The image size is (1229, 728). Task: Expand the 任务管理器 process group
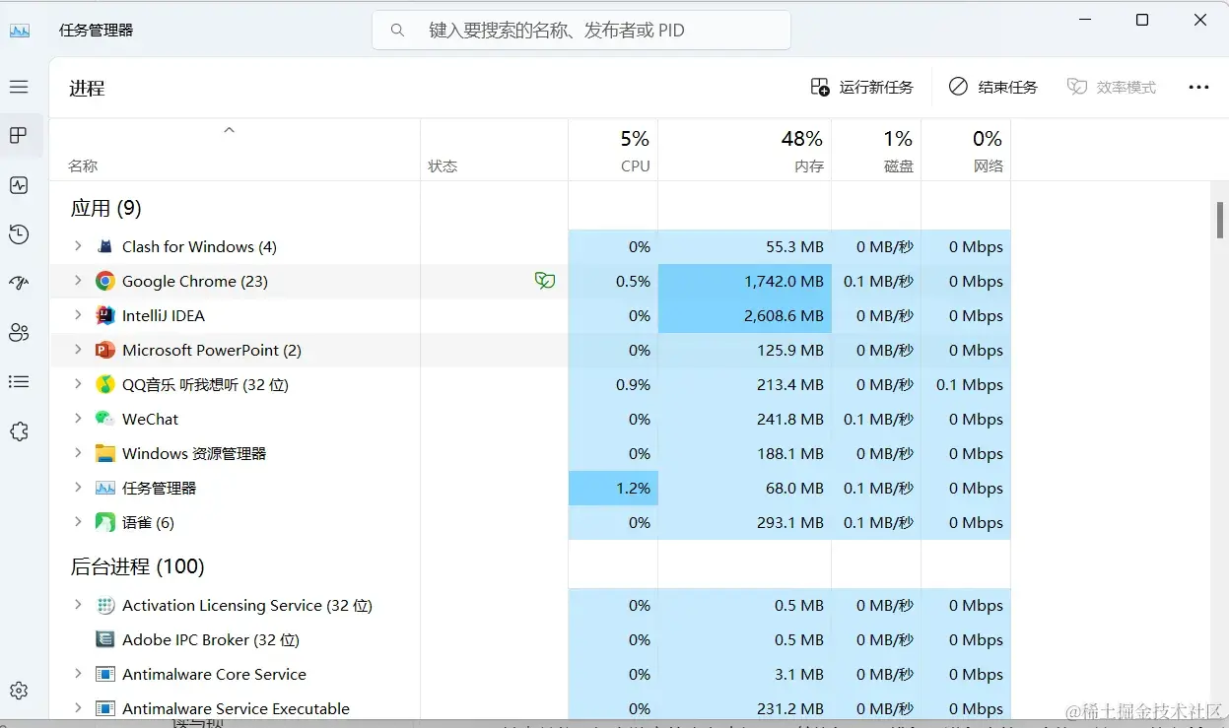pos(78,488)
